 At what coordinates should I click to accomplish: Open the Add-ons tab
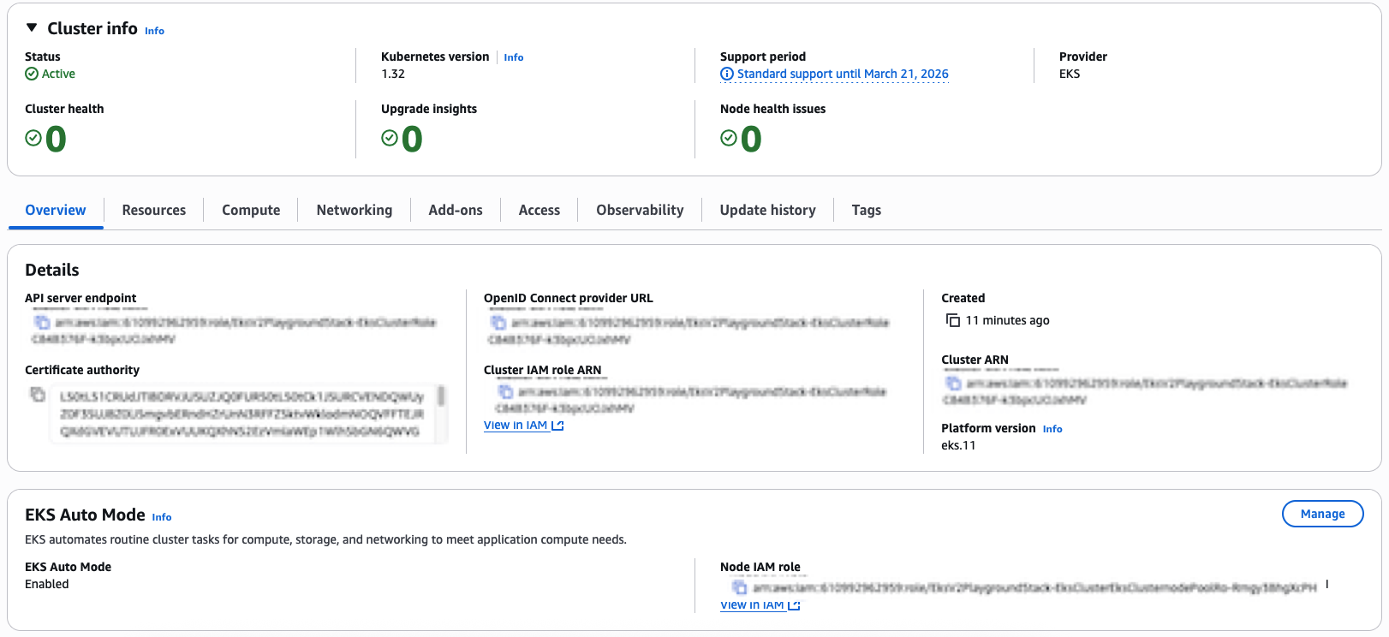(455, 210)
